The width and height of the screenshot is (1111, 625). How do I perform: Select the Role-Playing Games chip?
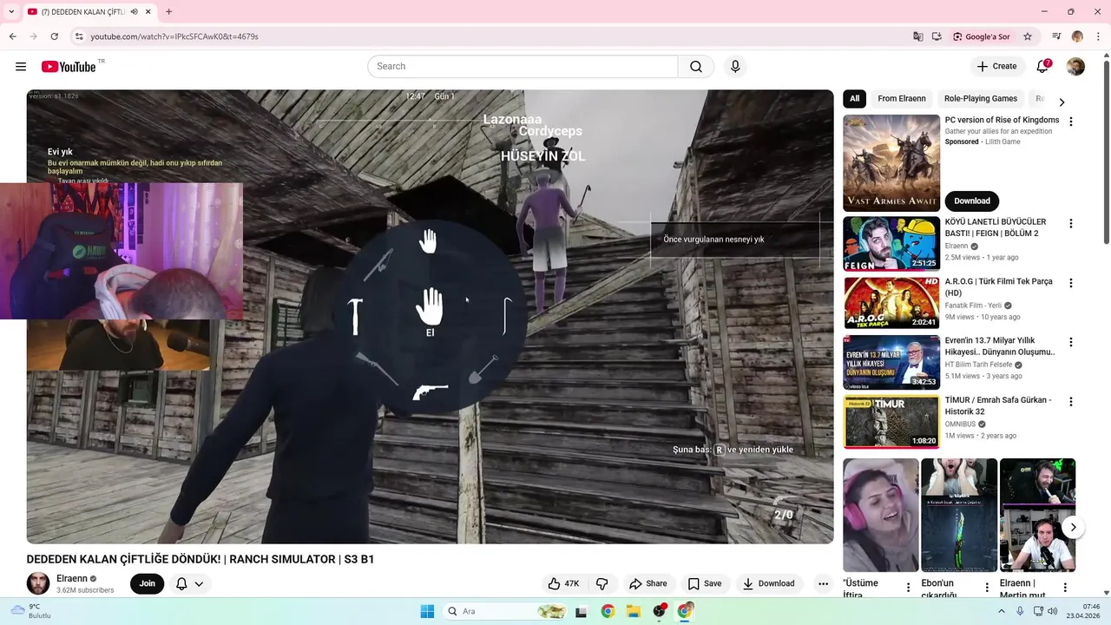[981, 99]
